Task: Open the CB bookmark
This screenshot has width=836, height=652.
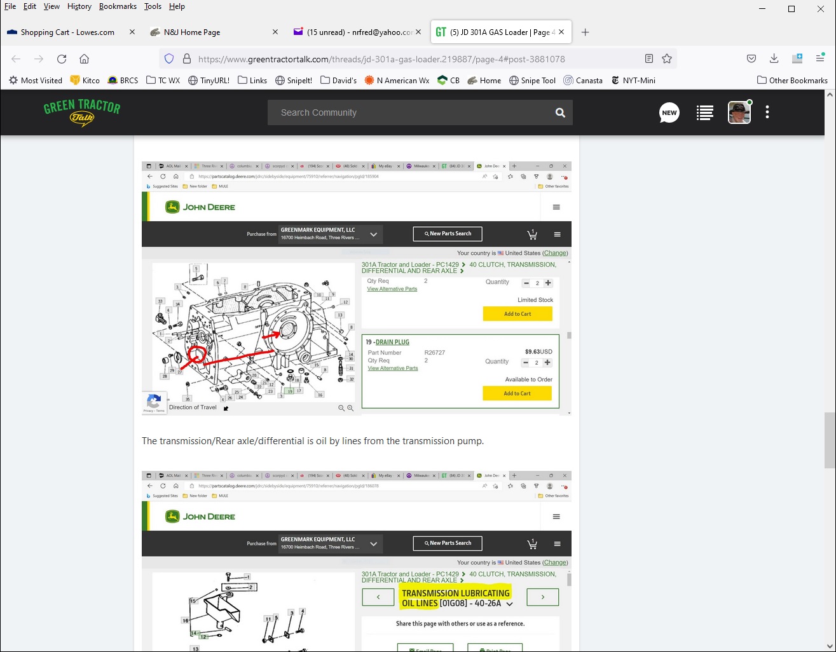Action: pos(449,81)
